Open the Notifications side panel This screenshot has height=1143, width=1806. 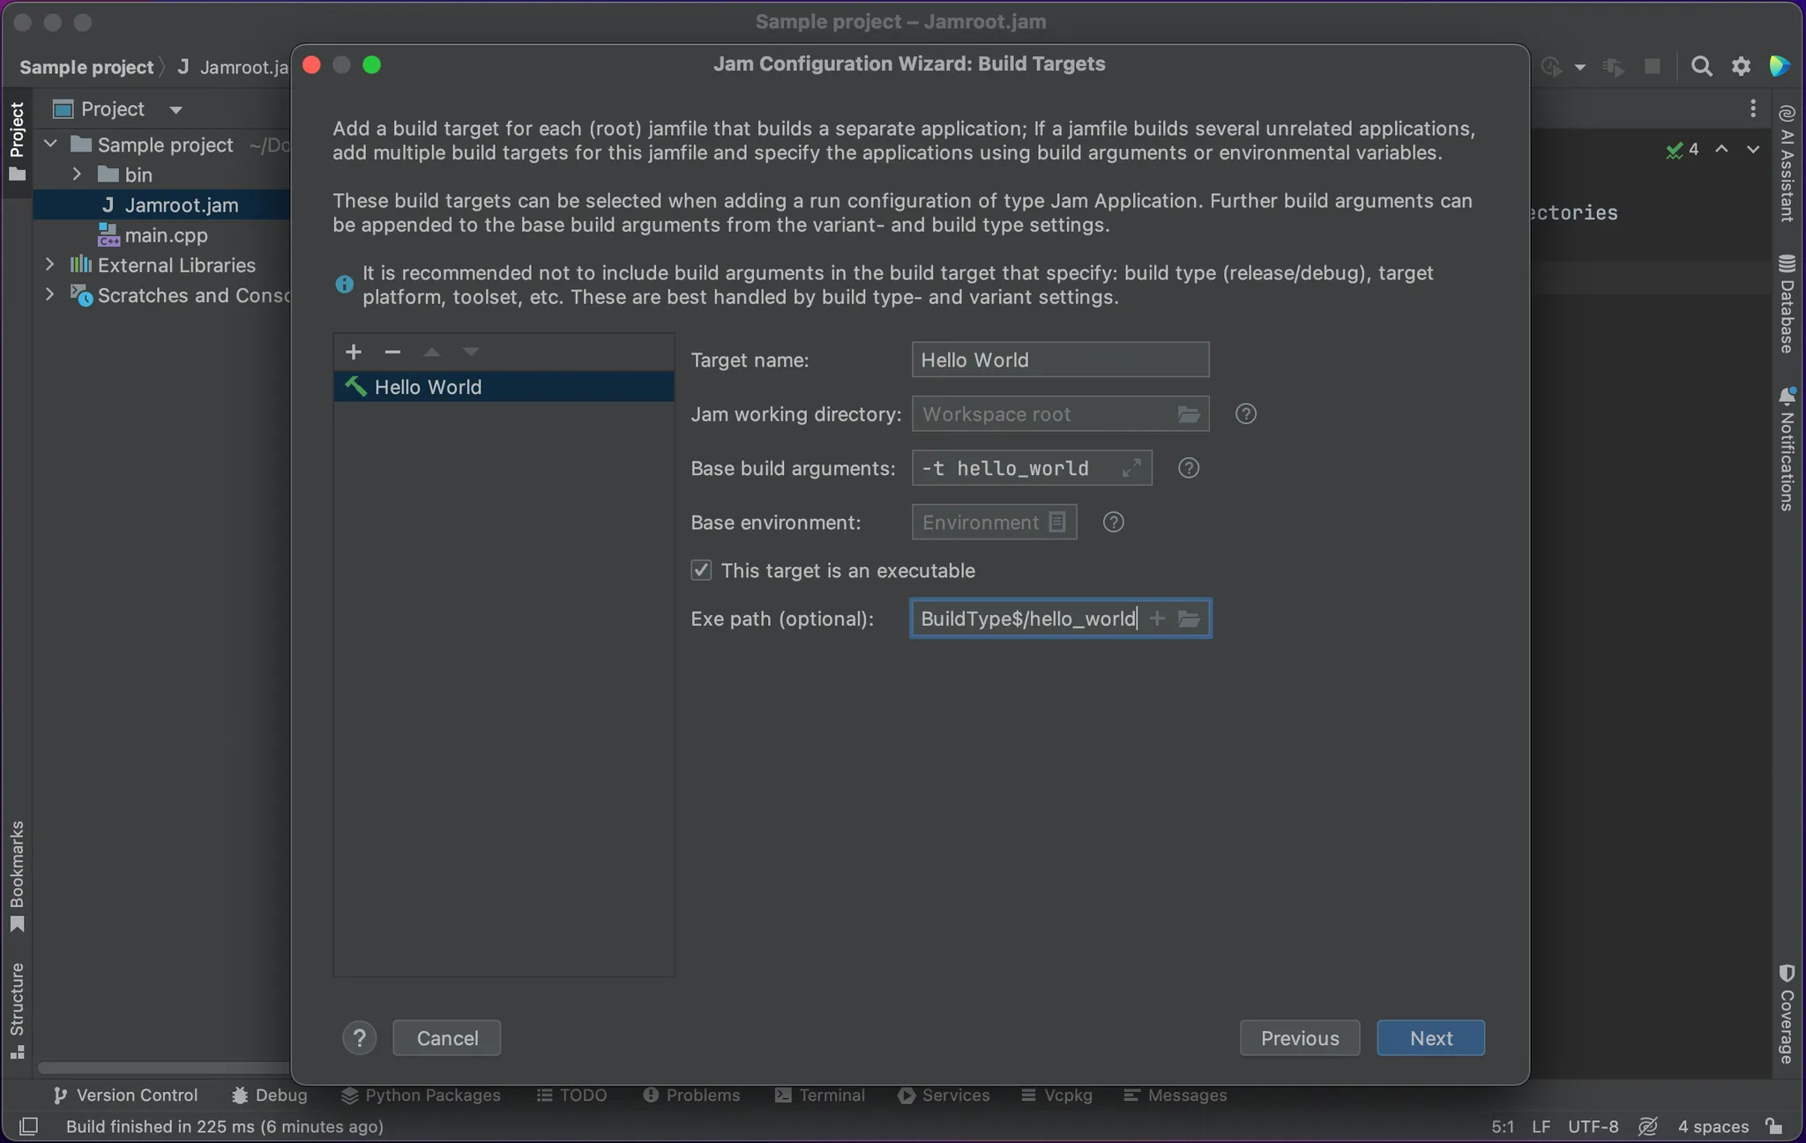pos(1787,449)
